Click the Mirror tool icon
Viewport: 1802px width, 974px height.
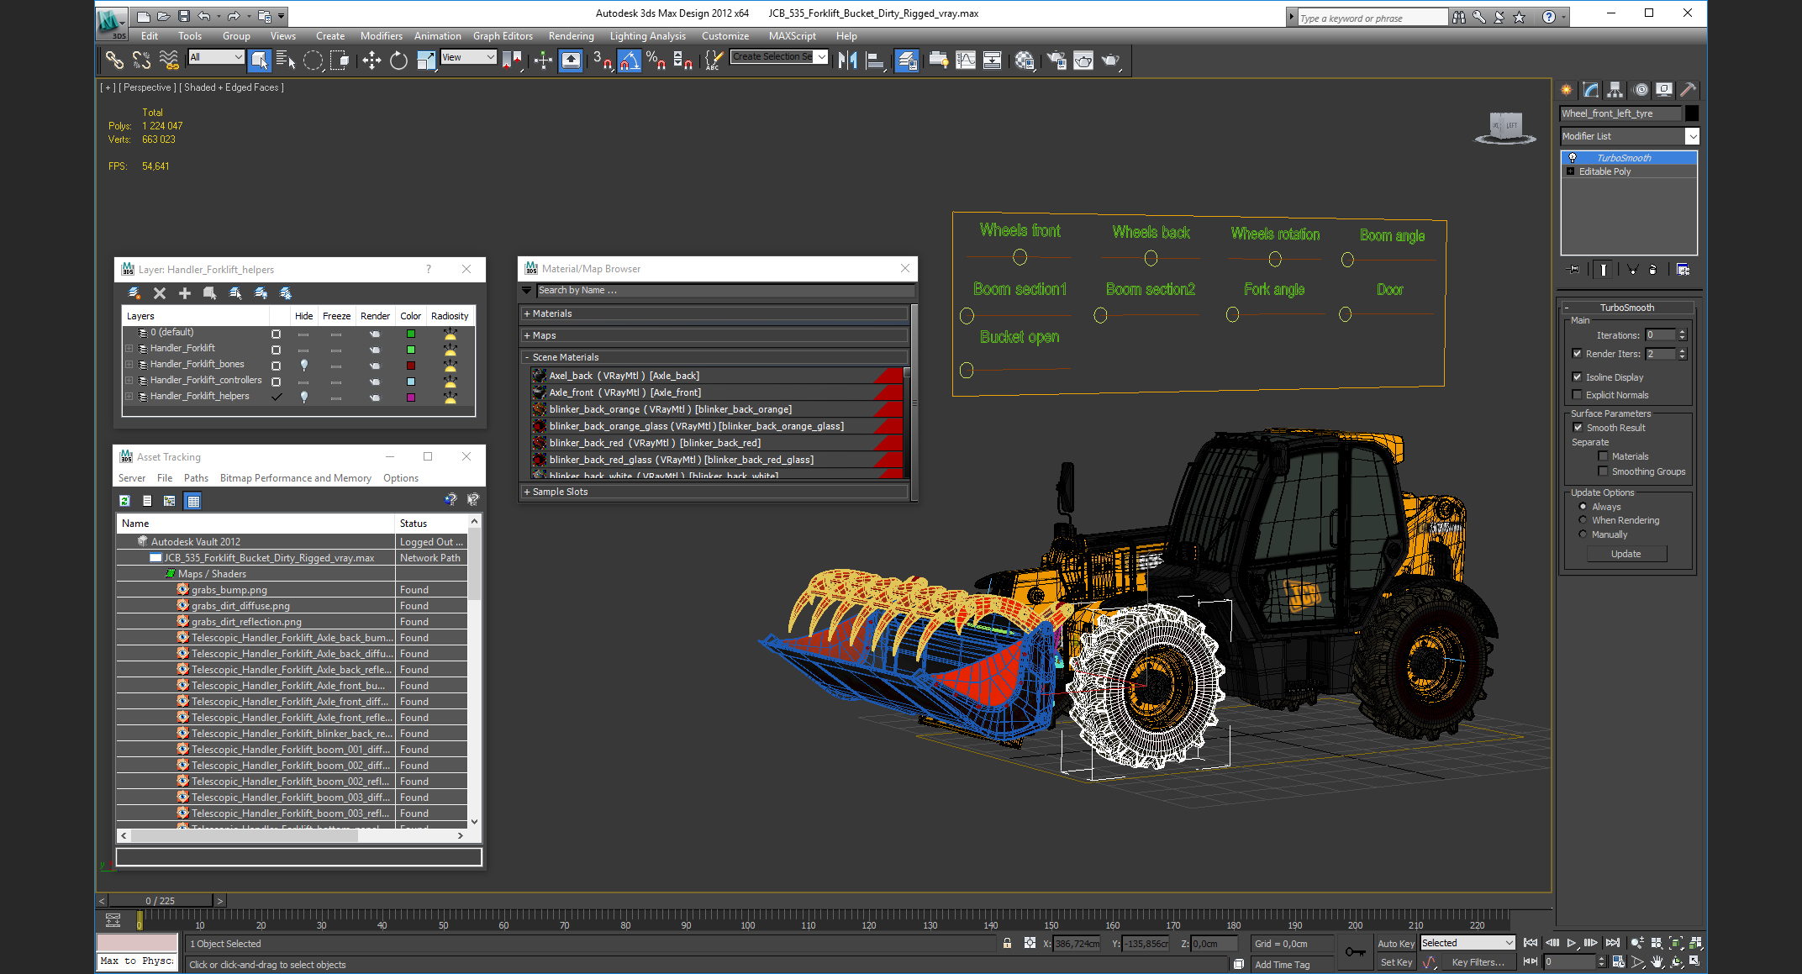(848, 60)
